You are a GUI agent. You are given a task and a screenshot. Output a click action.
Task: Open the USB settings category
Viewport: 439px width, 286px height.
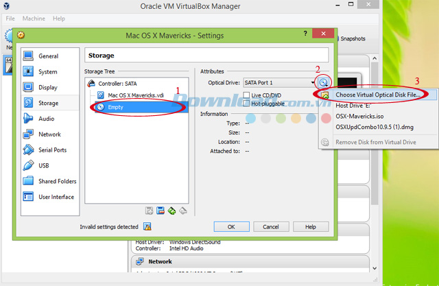[x=50, y=166]
